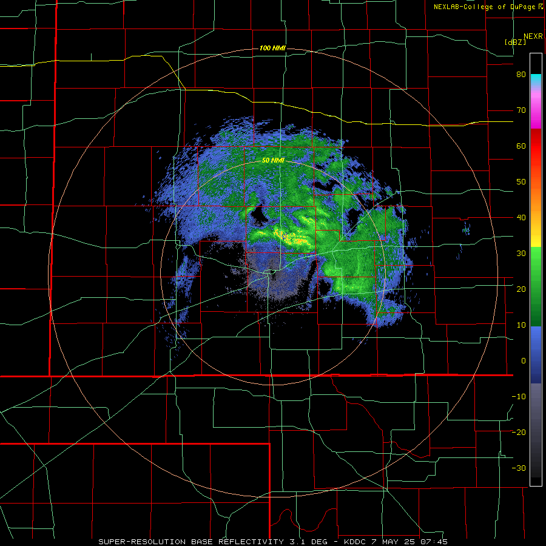546x546 pixels.
Task: Click the -10 dBZ scale value
Action: tap(519, 396)
